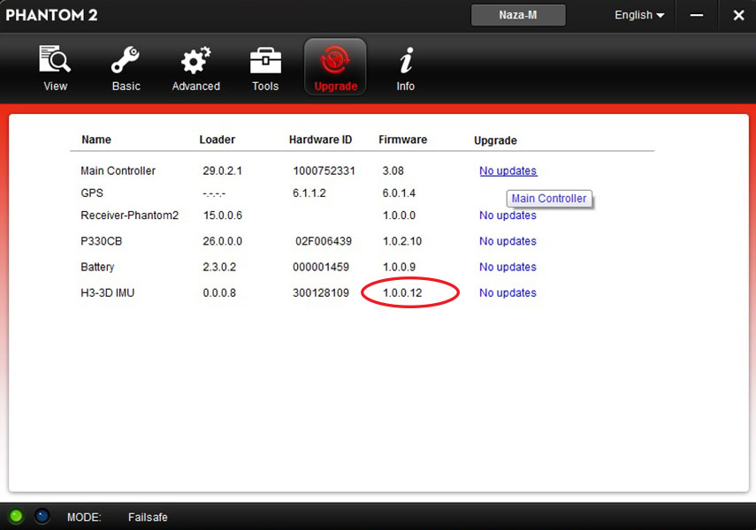Select the Main Controller row name

tap(118, 170)
